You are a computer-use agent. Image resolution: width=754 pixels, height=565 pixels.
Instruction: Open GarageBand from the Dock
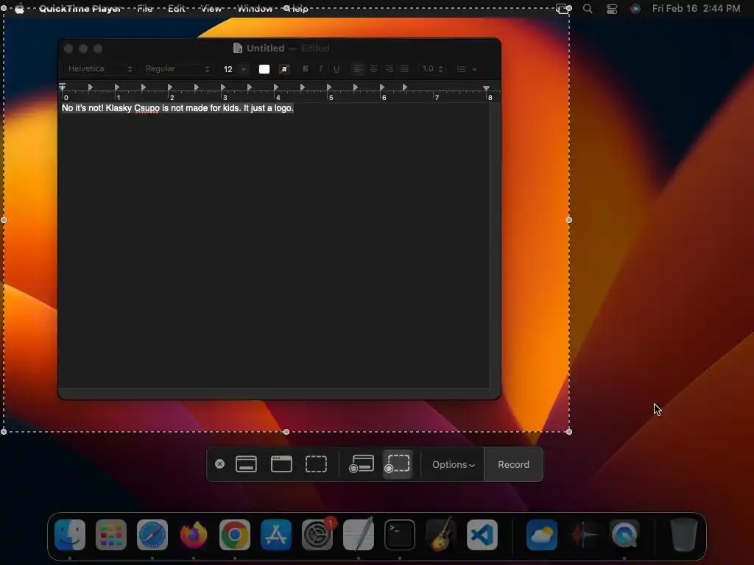click(x=440, y=534)
